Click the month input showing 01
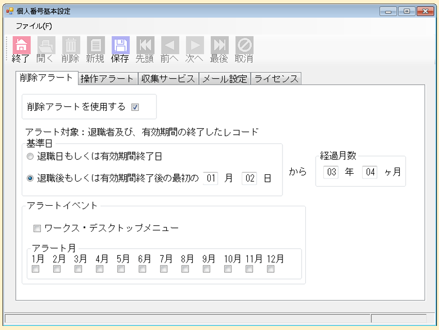439x330 pixels. click(211, 177)
